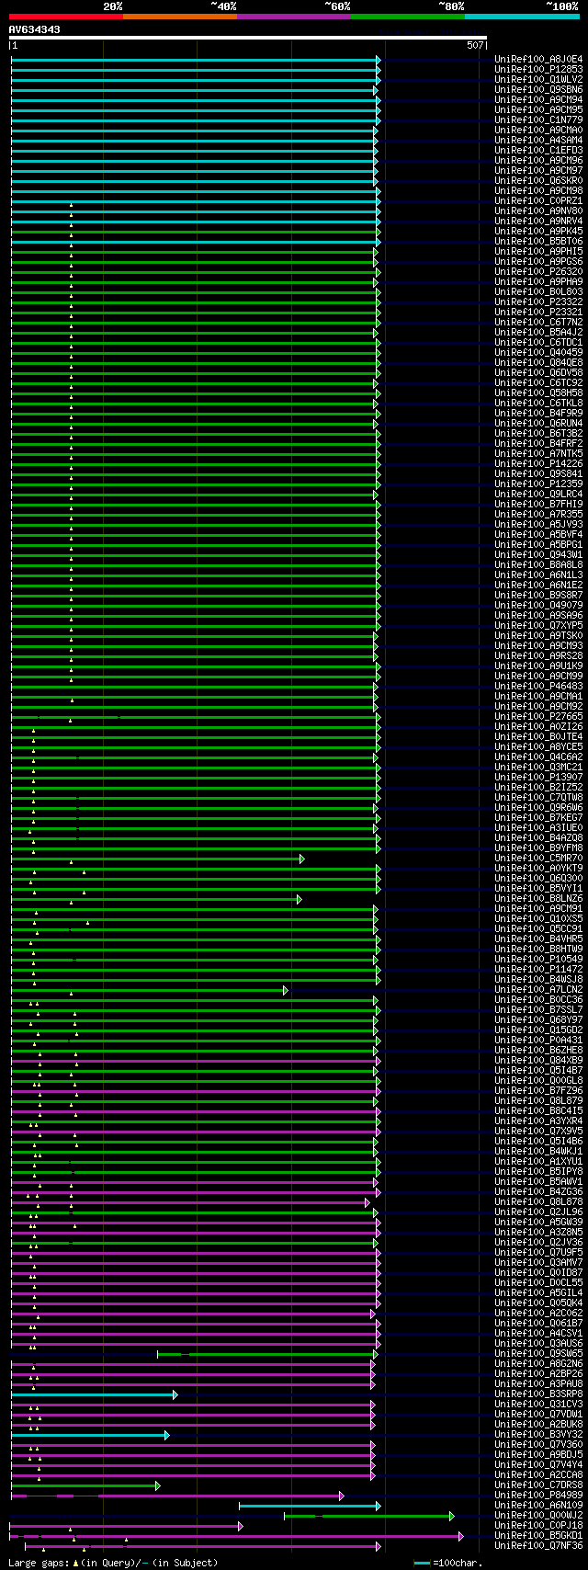
Task: Open hit UniRef100_P27665
Action: click(x=538, y=716)
